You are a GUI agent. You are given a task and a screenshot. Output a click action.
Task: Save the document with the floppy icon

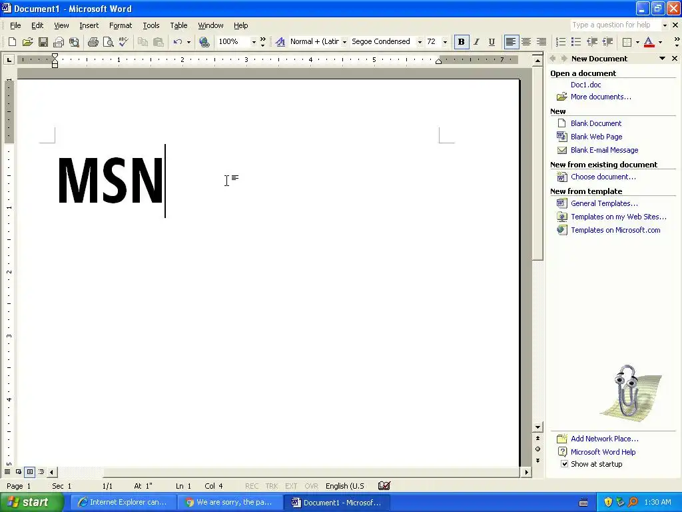(x=43, y=42)
